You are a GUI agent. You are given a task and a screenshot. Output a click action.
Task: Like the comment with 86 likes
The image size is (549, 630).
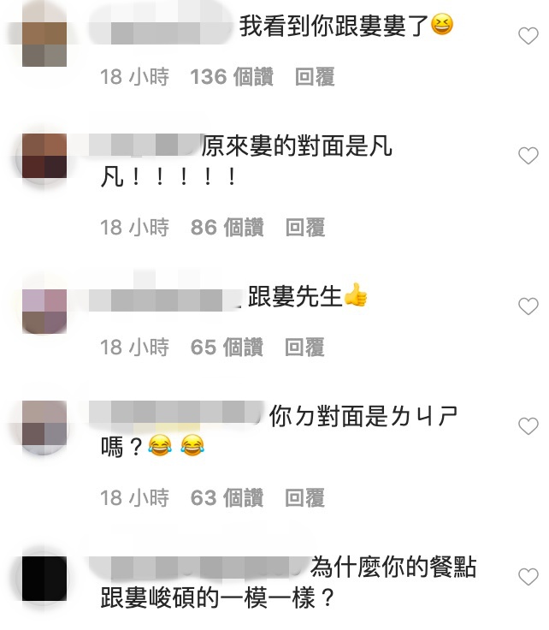pyautogui.click(x=528, y=156)
